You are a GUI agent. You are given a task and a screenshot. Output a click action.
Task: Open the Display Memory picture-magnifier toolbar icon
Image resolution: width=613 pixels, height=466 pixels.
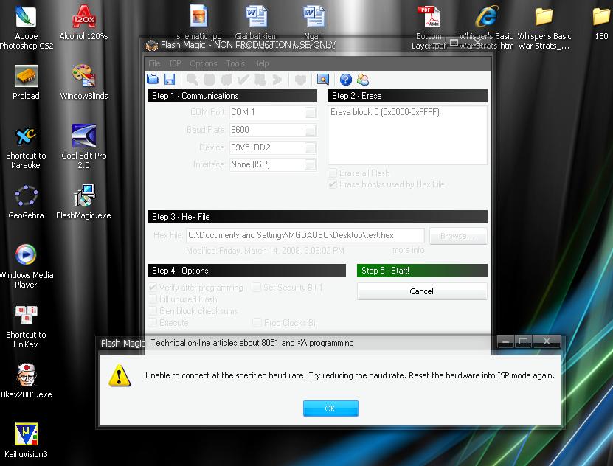pyautogui.click(x=322, y=80)
